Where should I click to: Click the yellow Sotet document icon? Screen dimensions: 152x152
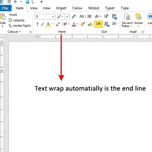click(138, 17)
